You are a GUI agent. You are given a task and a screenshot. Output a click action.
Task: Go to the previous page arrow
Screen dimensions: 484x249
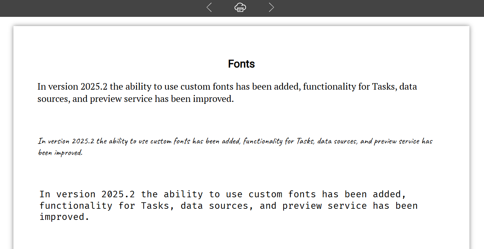[x=209, y=7]
